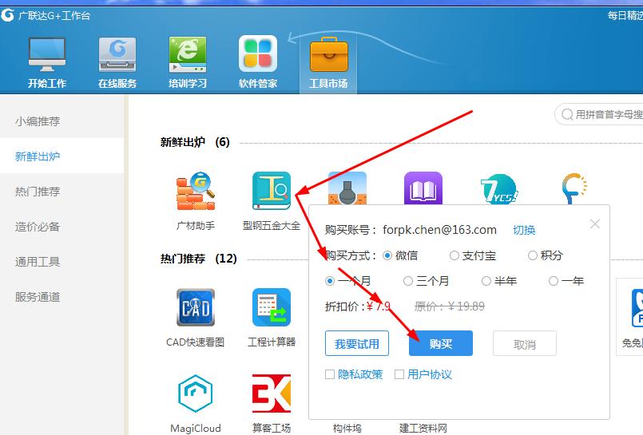Select 服务通道 in the sidebar
This screenshot has width=643, height=435.
point(62,297)
